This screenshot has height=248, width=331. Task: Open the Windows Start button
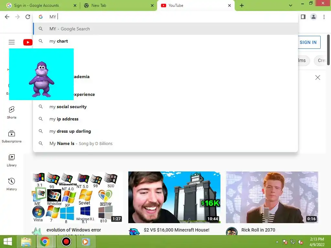coord(8,242)
